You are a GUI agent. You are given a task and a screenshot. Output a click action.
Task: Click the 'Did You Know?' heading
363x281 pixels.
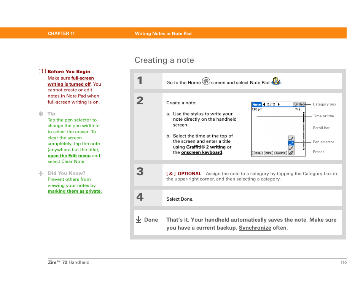coord(67,173)
